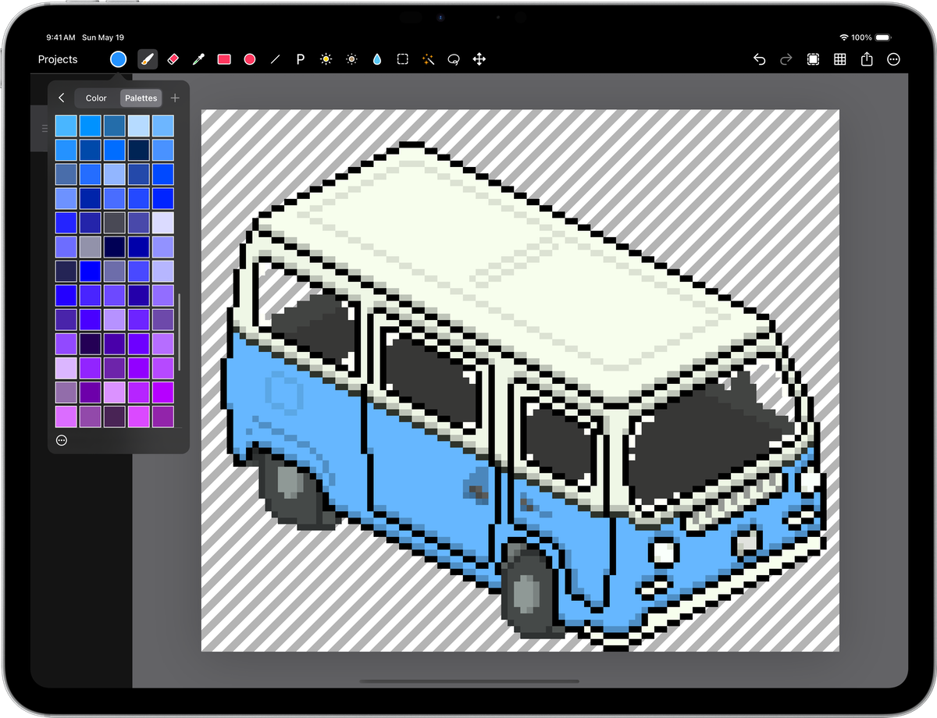Add a new palette with plus
Viewport: 937px width, 718px height.
point(175,98)
